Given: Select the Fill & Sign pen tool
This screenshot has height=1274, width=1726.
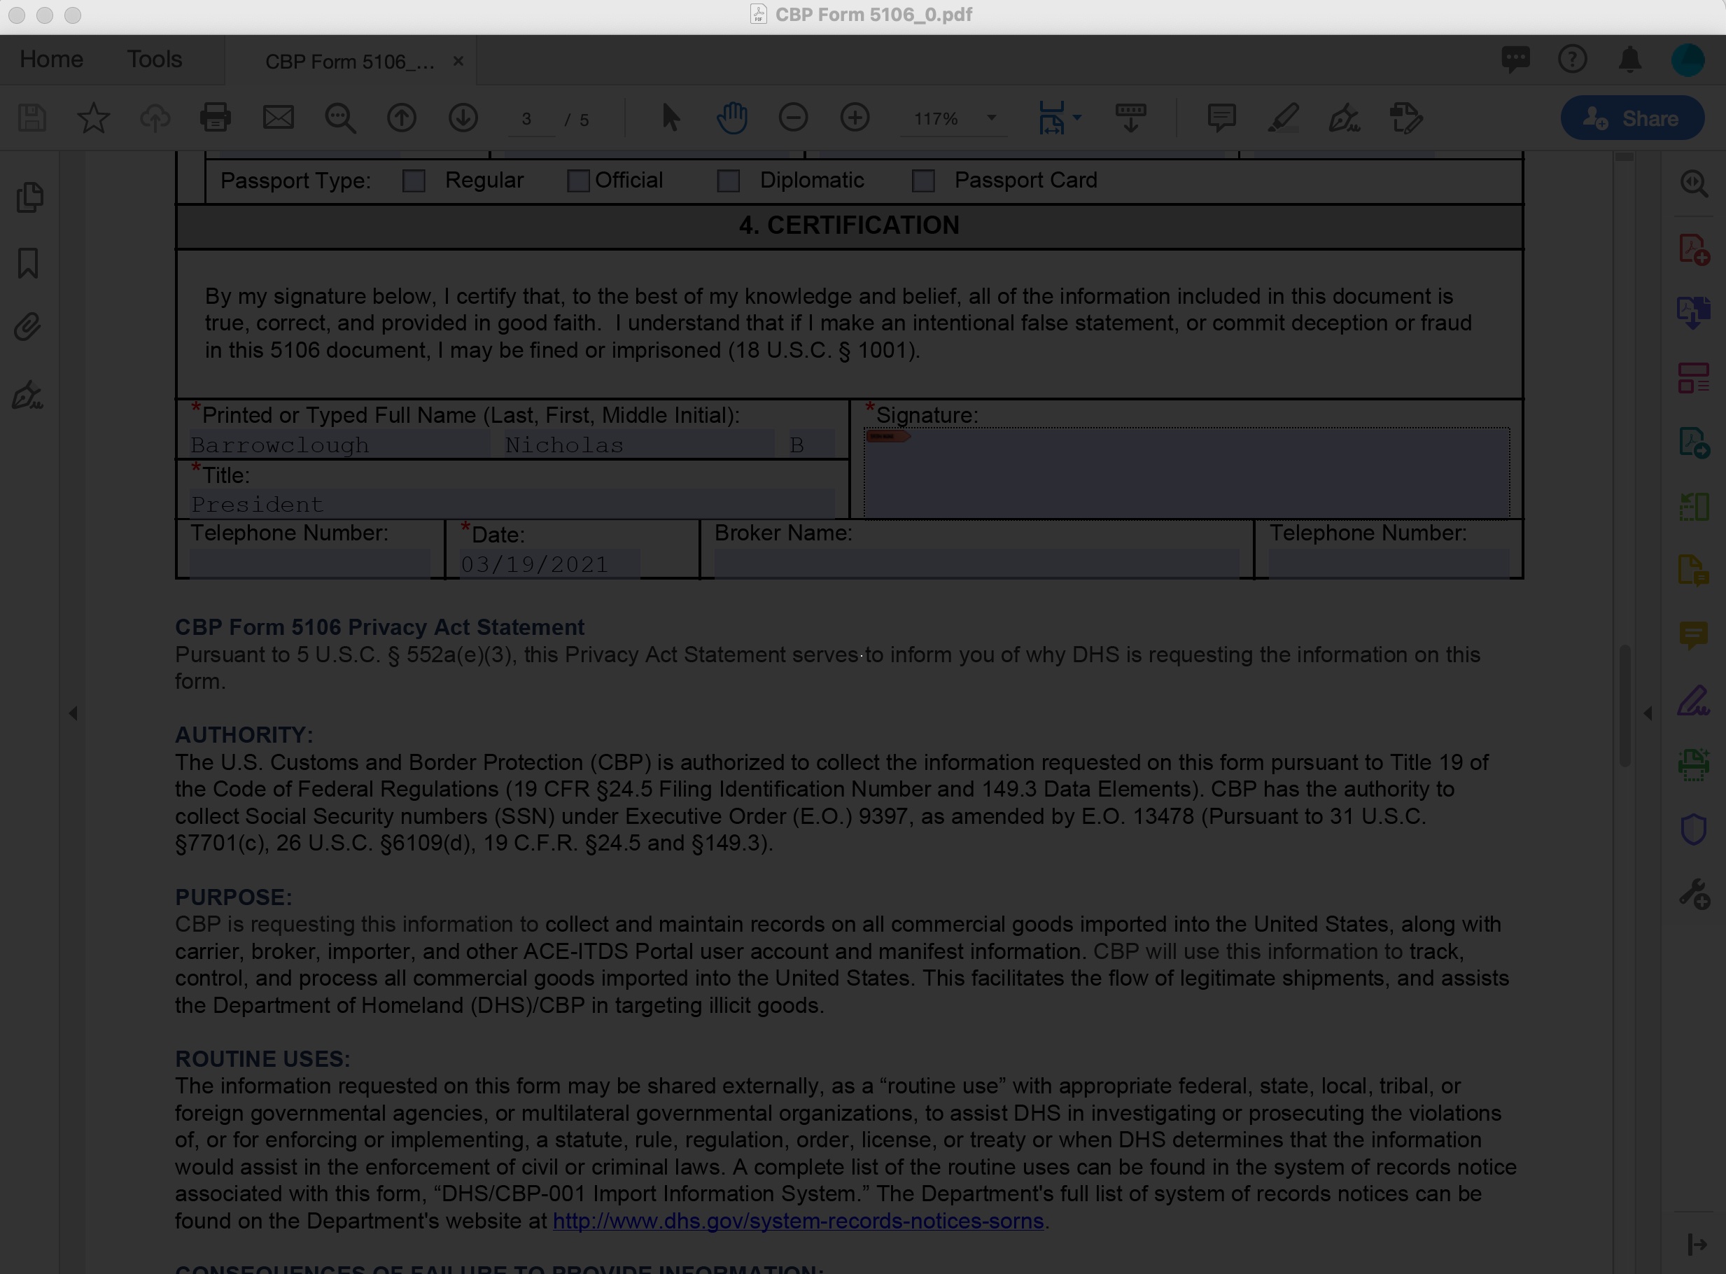Looking at the screenshot, I should (x=1345, y=118).
